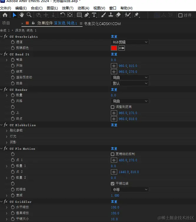This screenshot has height=222, width=196.
Task: Open the effect controls panel menu icon
Action: coord(81,24)
